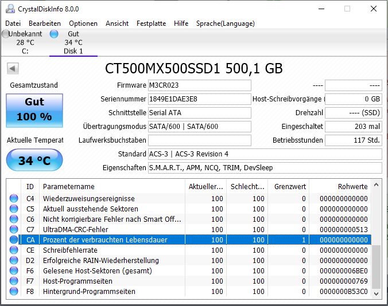Open the Sprache(Language) menu

[x=225, y=23]
